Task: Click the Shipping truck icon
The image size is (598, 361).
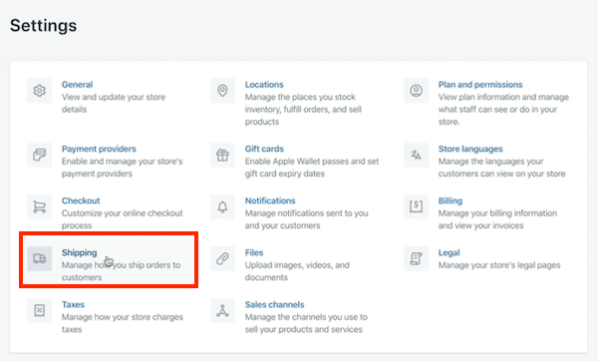Action: point(39,258)
